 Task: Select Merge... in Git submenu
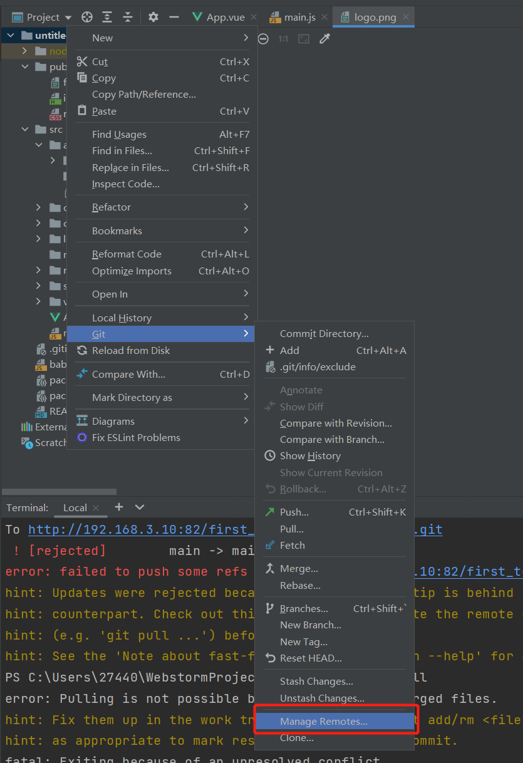click(334, 568)
